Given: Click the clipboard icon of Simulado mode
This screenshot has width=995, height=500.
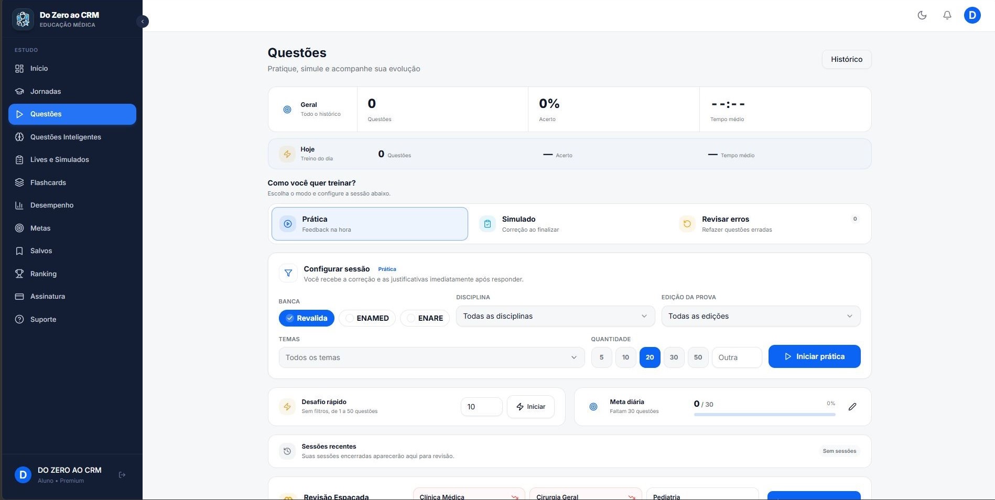Looking at the screenshot, I should click(488, 224).
